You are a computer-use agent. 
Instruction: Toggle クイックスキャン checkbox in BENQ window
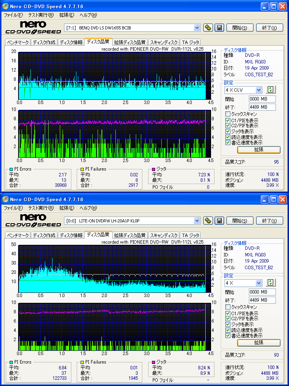pos(228,114)
